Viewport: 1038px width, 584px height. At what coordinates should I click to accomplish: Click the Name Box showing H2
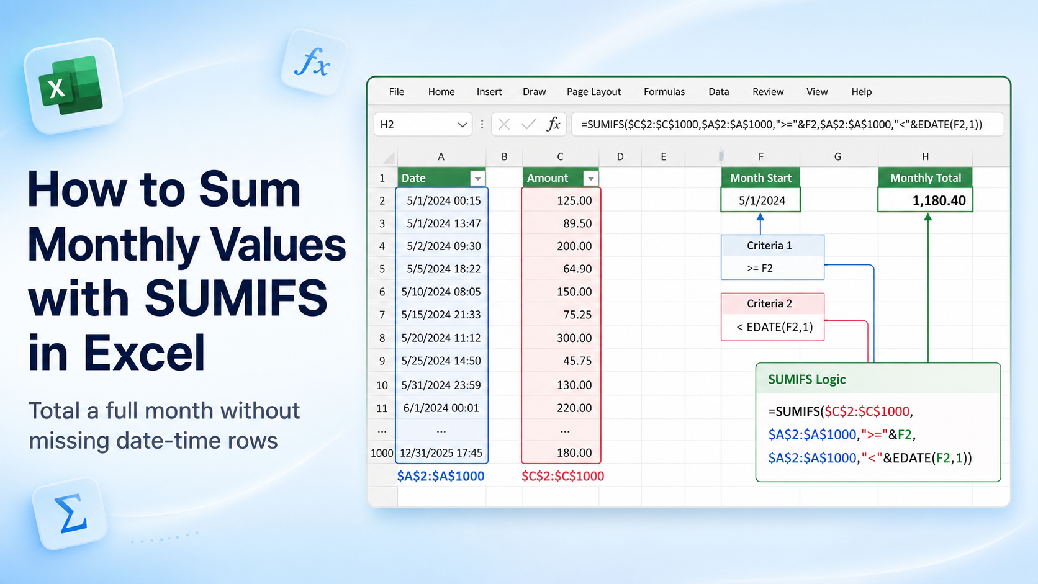pos(423,124)
